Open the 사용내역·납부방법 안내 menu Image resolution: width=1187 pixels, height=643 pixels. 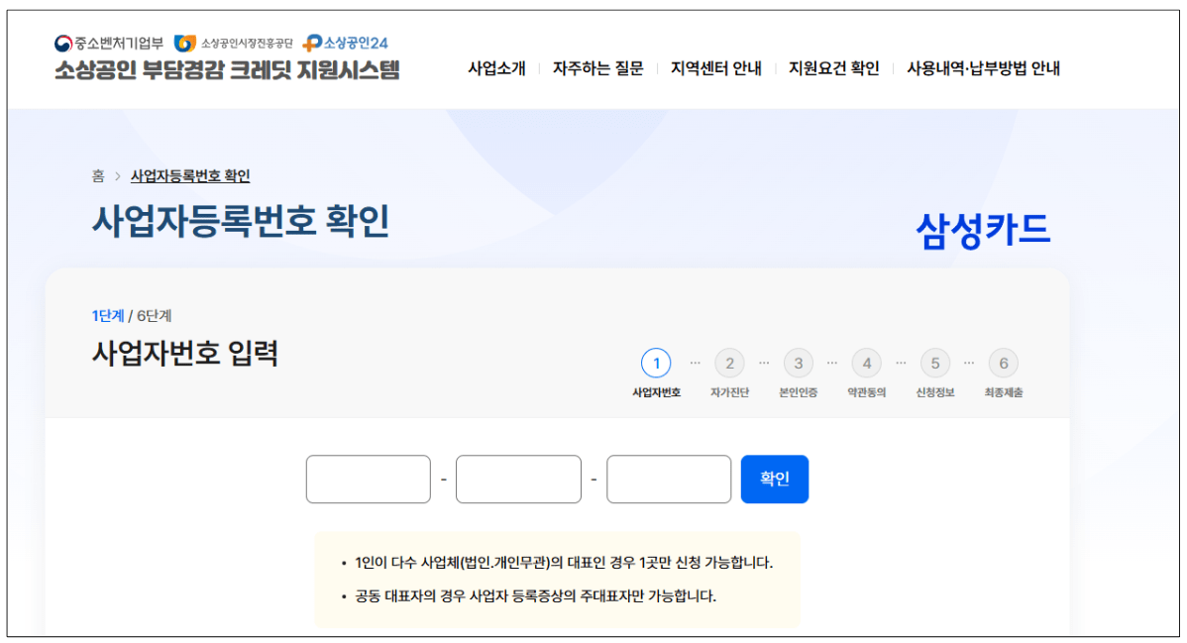(x=983, y=68)
